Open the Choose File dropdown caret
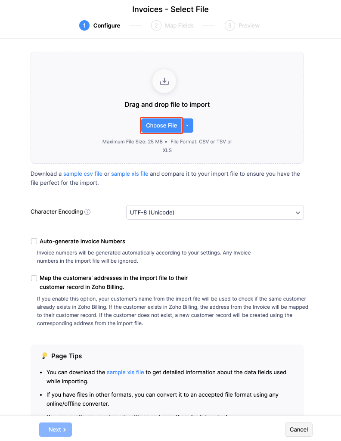341x441 pixels. coord(188,125)
